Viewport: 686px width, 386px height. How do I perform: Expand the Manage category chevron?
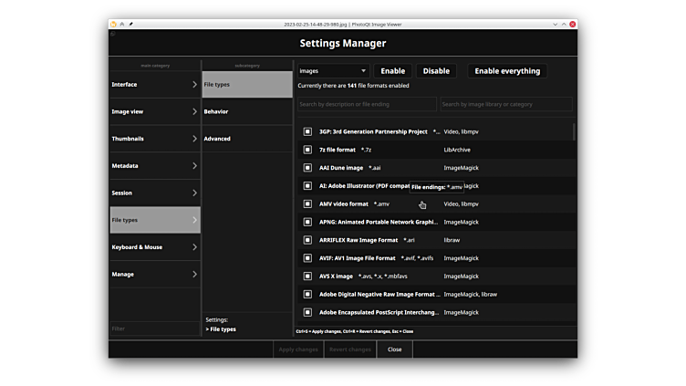click(x=194, y=275)
